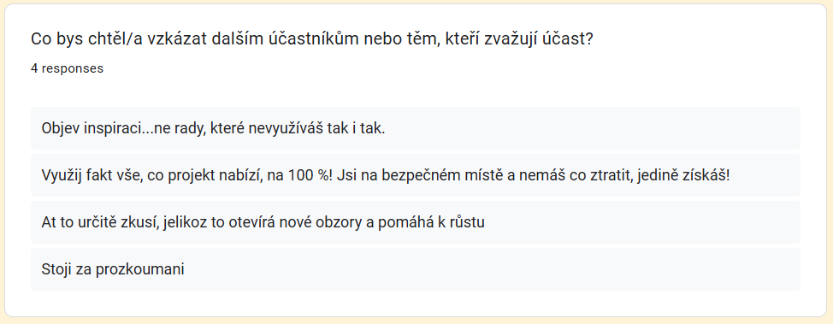Select the response "At to určitě zkusí"
Viewport: 833px width, 324px height.
(x=415, y=222)
